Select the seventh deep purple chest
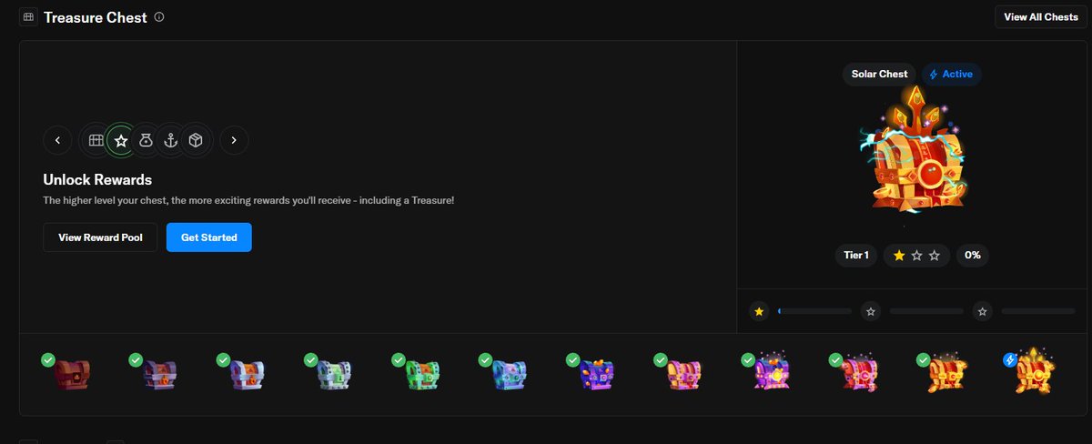Viewport: 1092px width, 444px height. [599, 374]
